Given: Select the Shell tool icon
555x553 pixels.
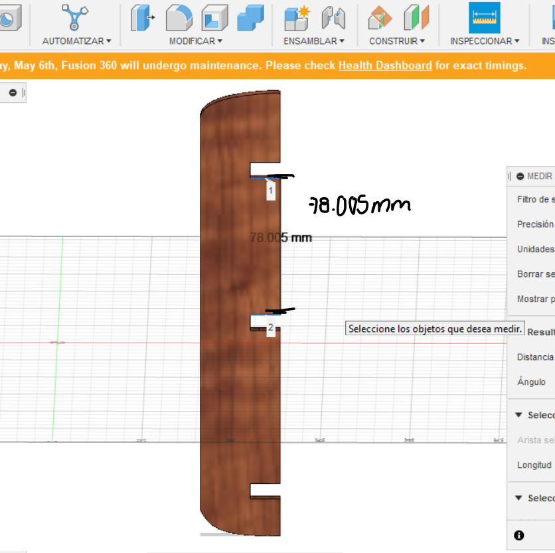Looking at the screenshot, I should [215, 18].
